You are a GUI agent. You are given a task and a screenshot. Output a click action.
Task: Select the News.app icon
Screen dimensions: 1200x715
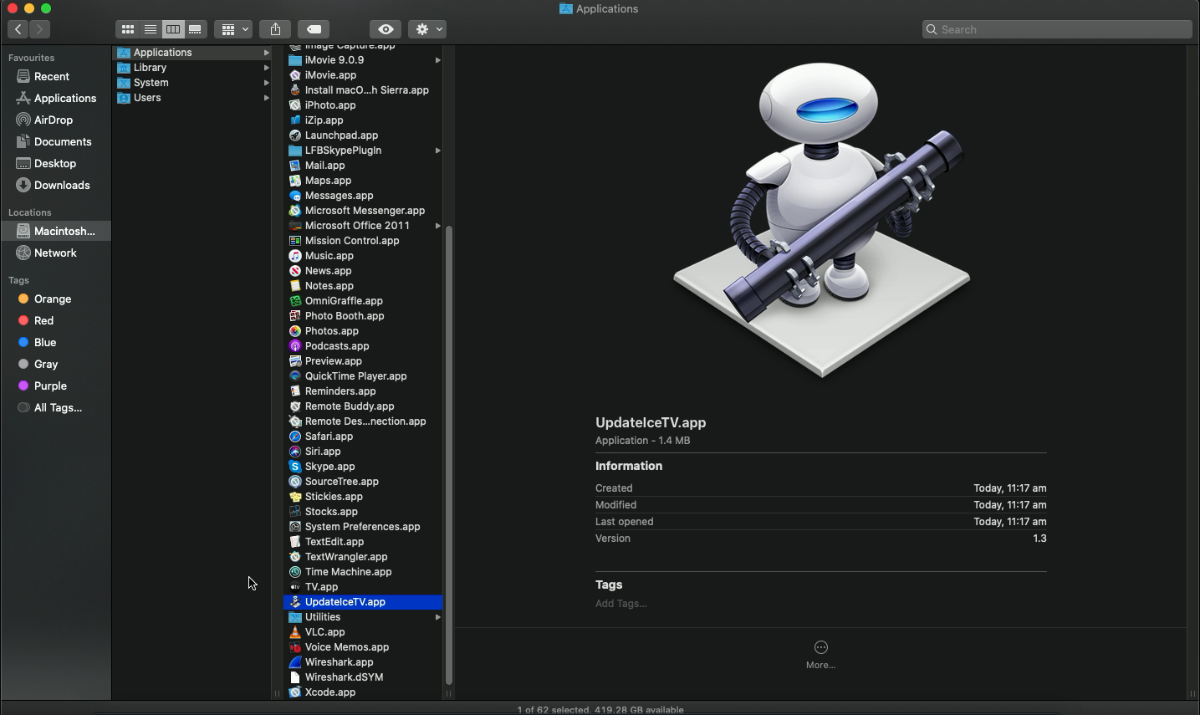pos(295,271)
